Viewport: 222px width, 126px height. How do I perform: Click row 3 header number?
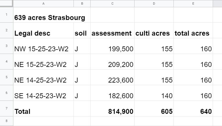6,46
